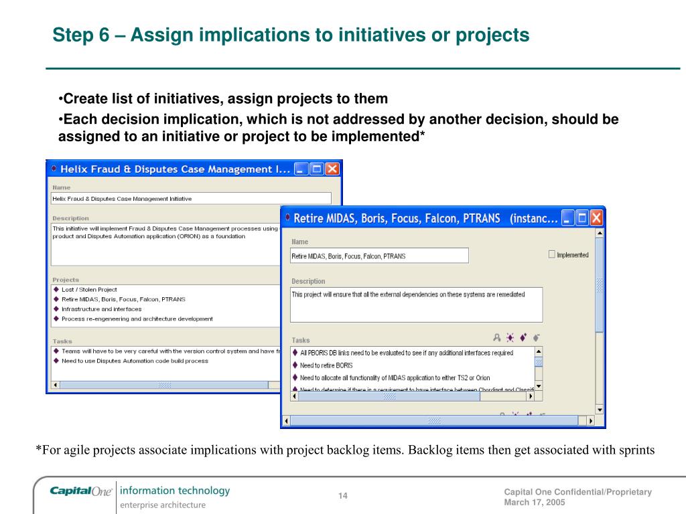
Task: Click scroll-up arrow of the Retire Tasks list
Action: 539,351
